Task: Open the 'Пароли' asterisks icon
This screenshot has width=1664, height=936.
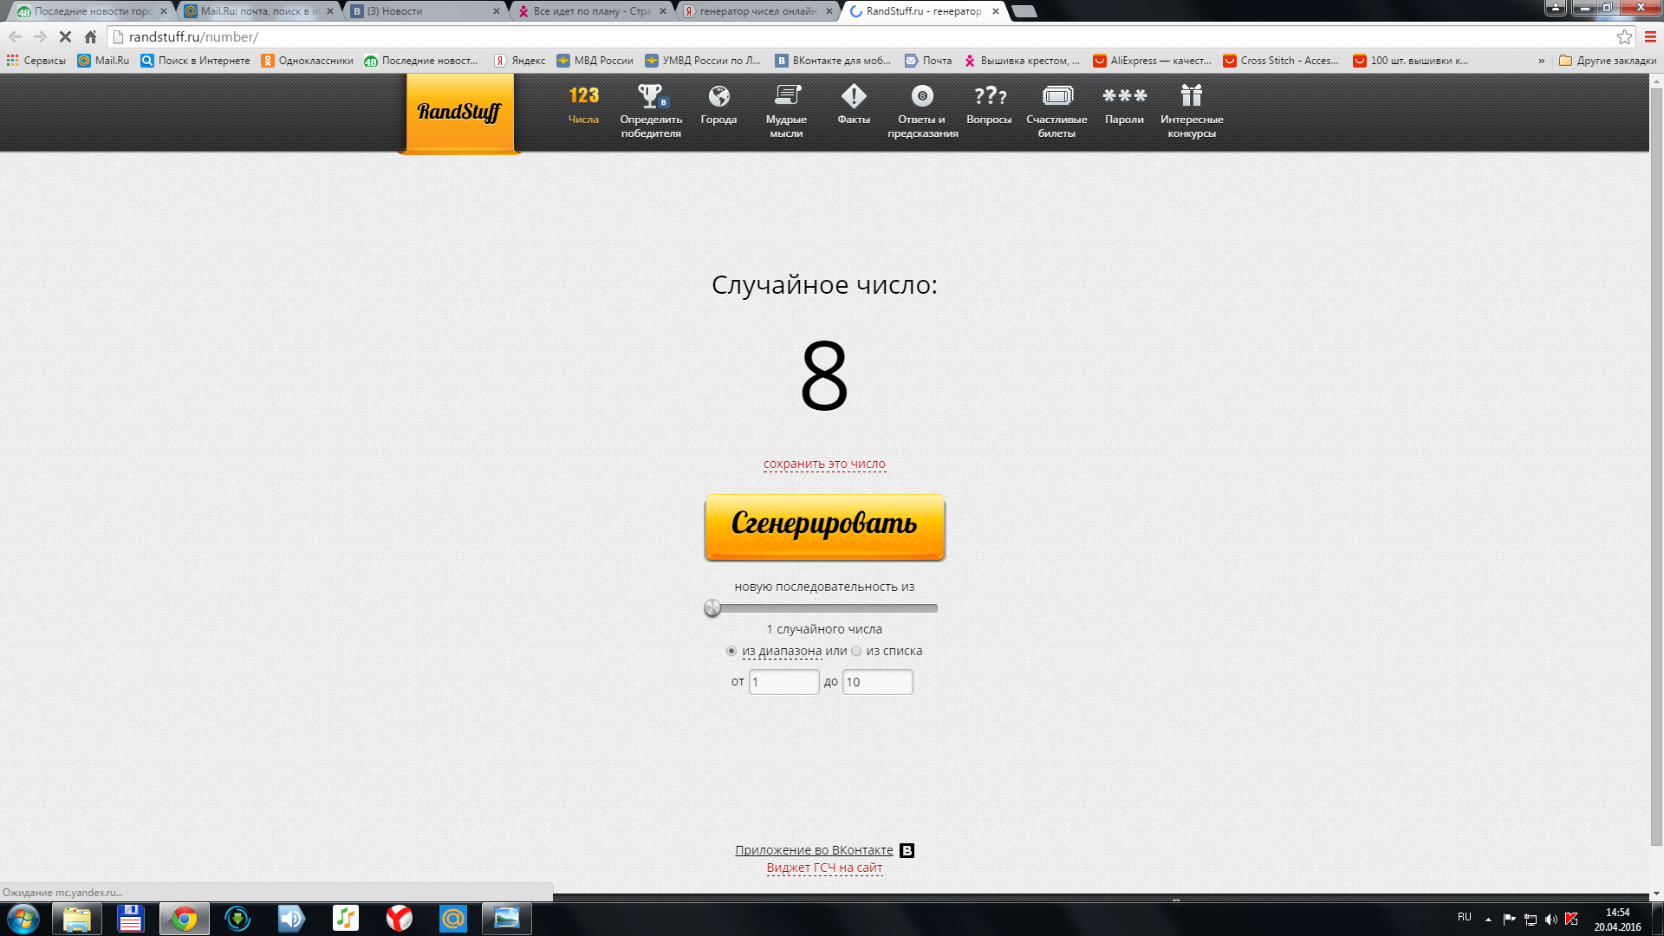Action: point(1124,96)
